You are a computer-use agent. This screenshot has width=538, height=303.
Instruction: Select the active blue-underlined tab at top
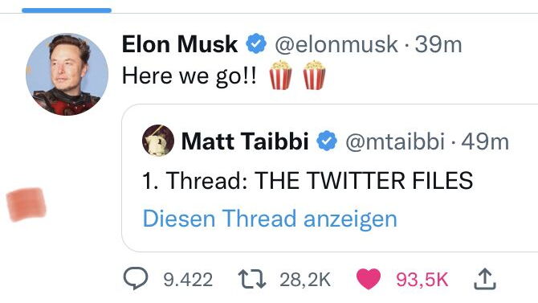point(67,10)
